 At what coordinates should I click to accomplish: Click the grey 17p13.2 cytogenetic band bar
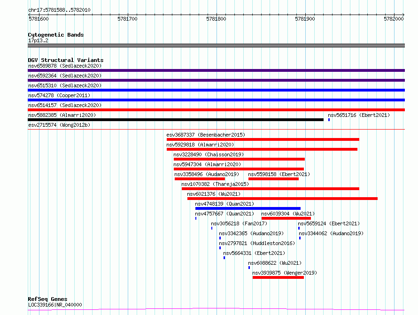[216, 46]
